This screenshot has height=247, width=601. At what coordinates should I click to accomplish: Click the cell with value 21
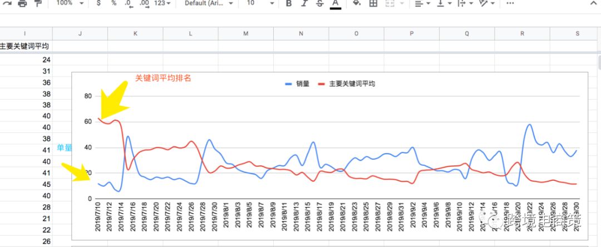pyautogui.click(x=26, y=219)
